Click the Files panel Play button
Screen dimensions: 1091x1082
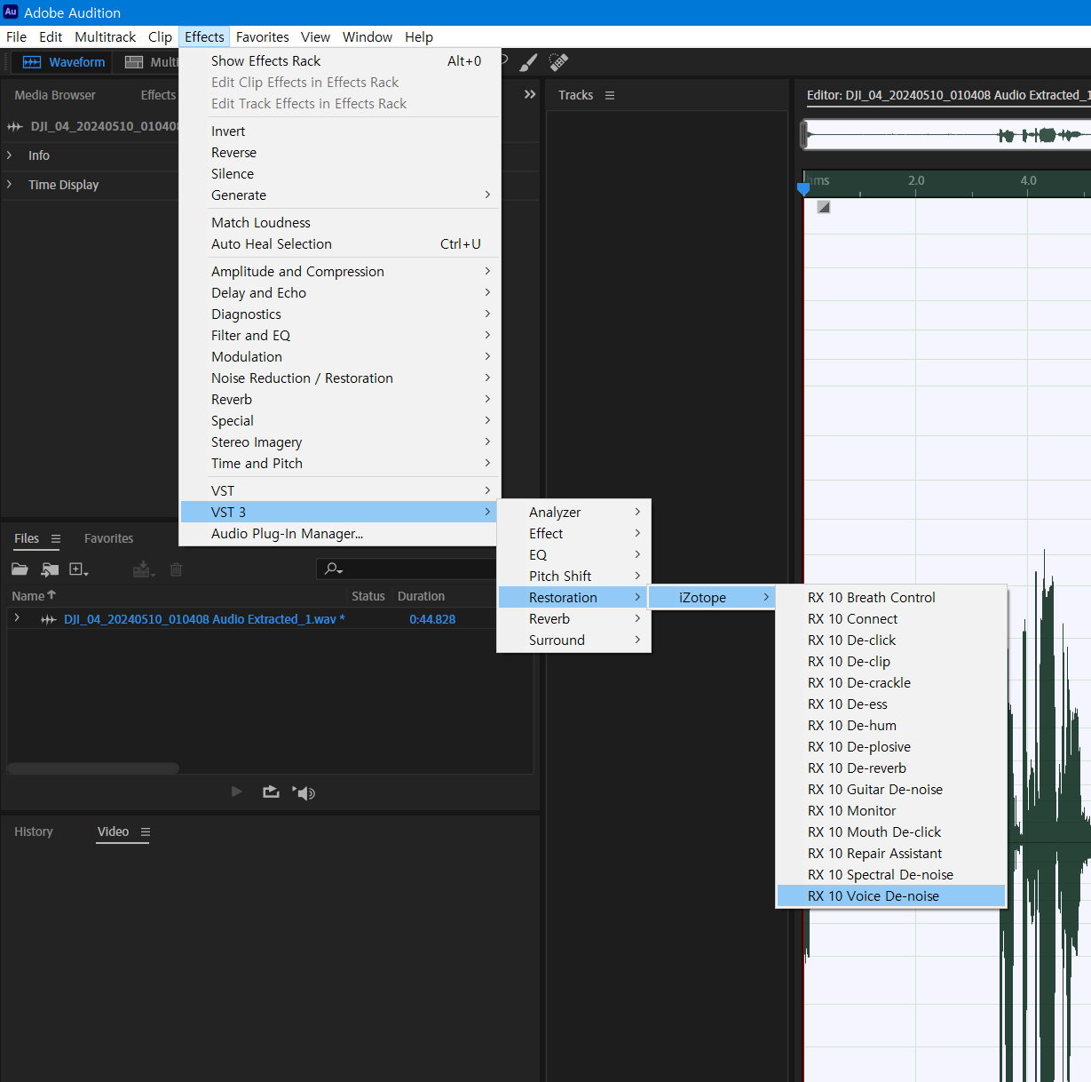pyautogui.click(x=236, y=792)
